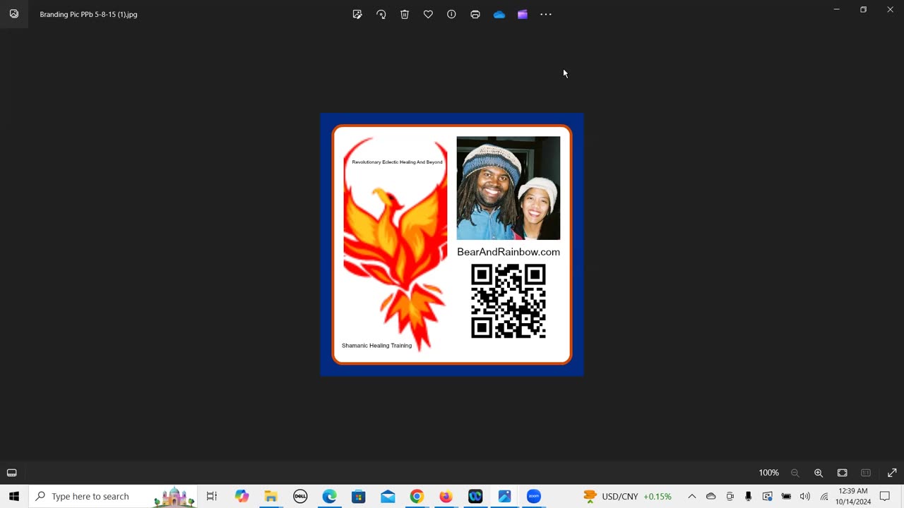Open the volume speaker control
The width and height of the screenshot is (904, 508).
(x=805, y=496)
